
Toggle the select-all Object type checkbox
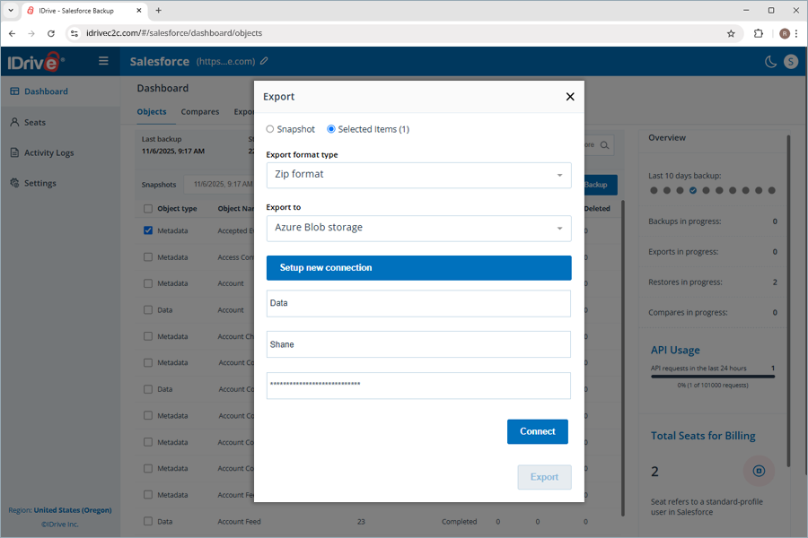point(148,209)
